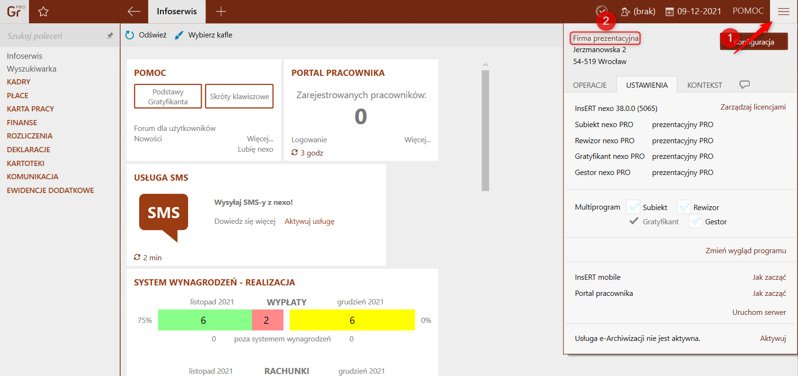Open the POMOC menu in top bar
The width and height of the screenshot is (798, 376).
[x=748, y=11]
